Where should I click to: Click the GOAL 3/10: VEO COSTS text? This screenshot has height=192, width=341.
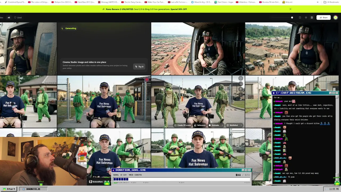click(x=127, y=175)
